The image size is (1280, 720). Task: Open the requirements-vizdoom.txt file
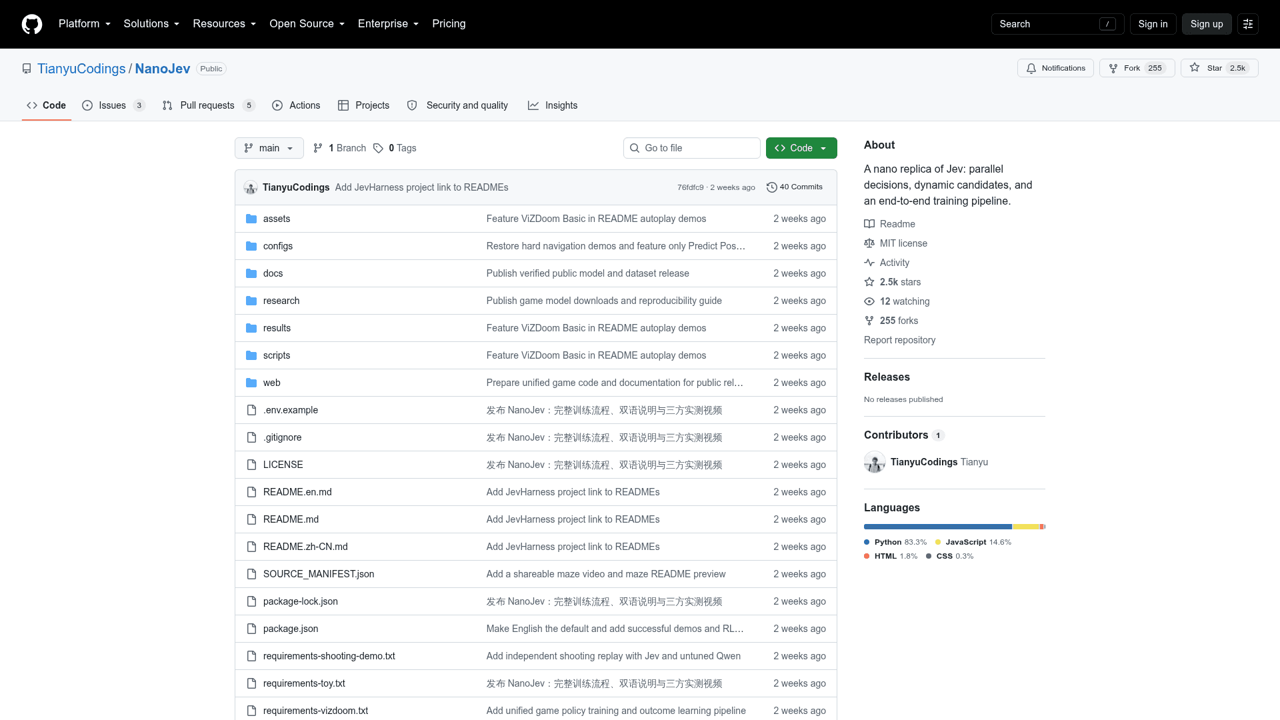click(x=315, y=711)
